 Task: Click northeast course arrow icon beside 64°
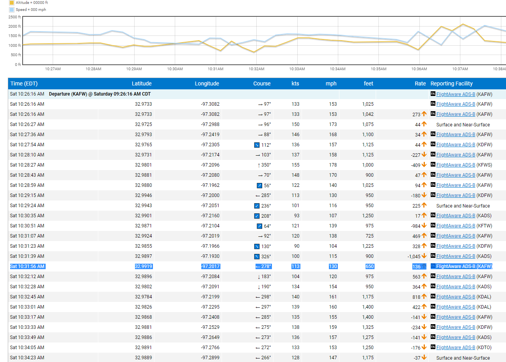tap(259, 226)
